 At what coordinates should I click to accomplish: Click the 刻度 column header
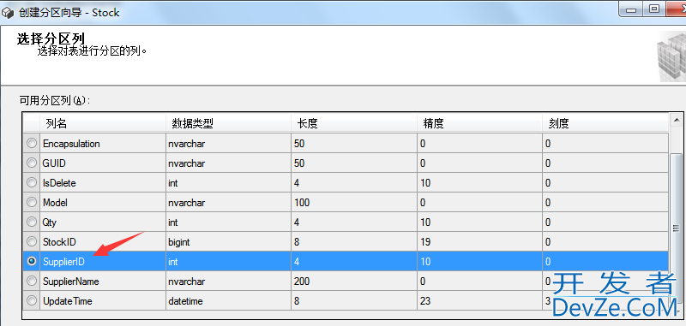[x=605, y=123]
